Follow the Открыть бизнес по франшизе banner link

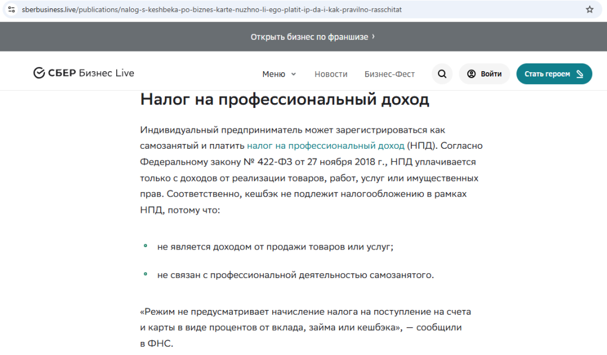[x=309, y=37]
